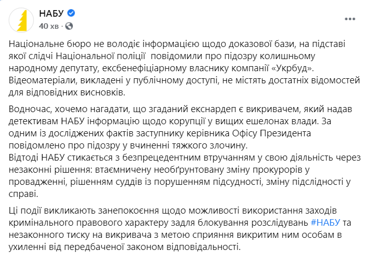365x255 pixels.
Task: Click the НАБУ yellow logo avatar
Action: click(20, 19)
